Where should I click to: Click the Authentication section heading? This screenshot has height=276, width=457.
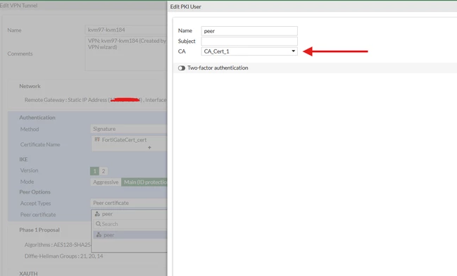point(37,118)
